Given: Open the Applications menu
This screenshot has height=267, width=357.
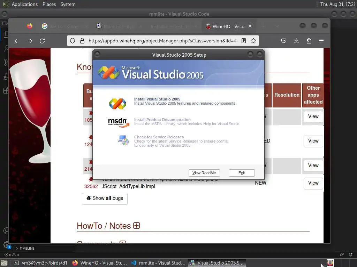Looking at the screenshot, I should (x=25, y=4).
